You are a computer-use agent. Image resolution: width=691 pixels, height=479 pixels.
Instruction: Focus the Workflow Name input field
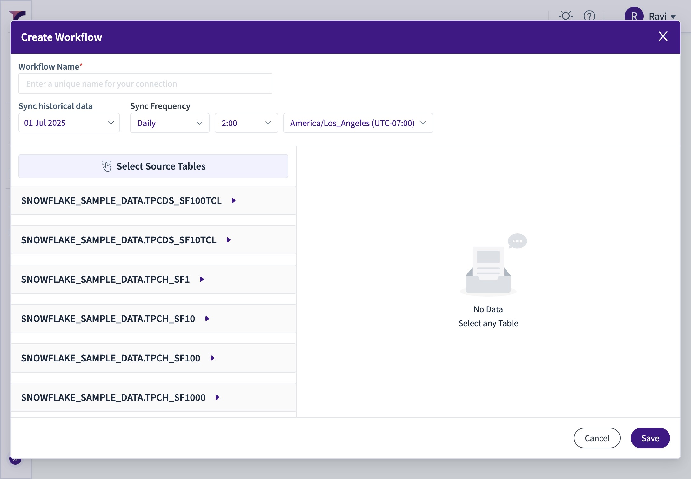coord(145,84)
